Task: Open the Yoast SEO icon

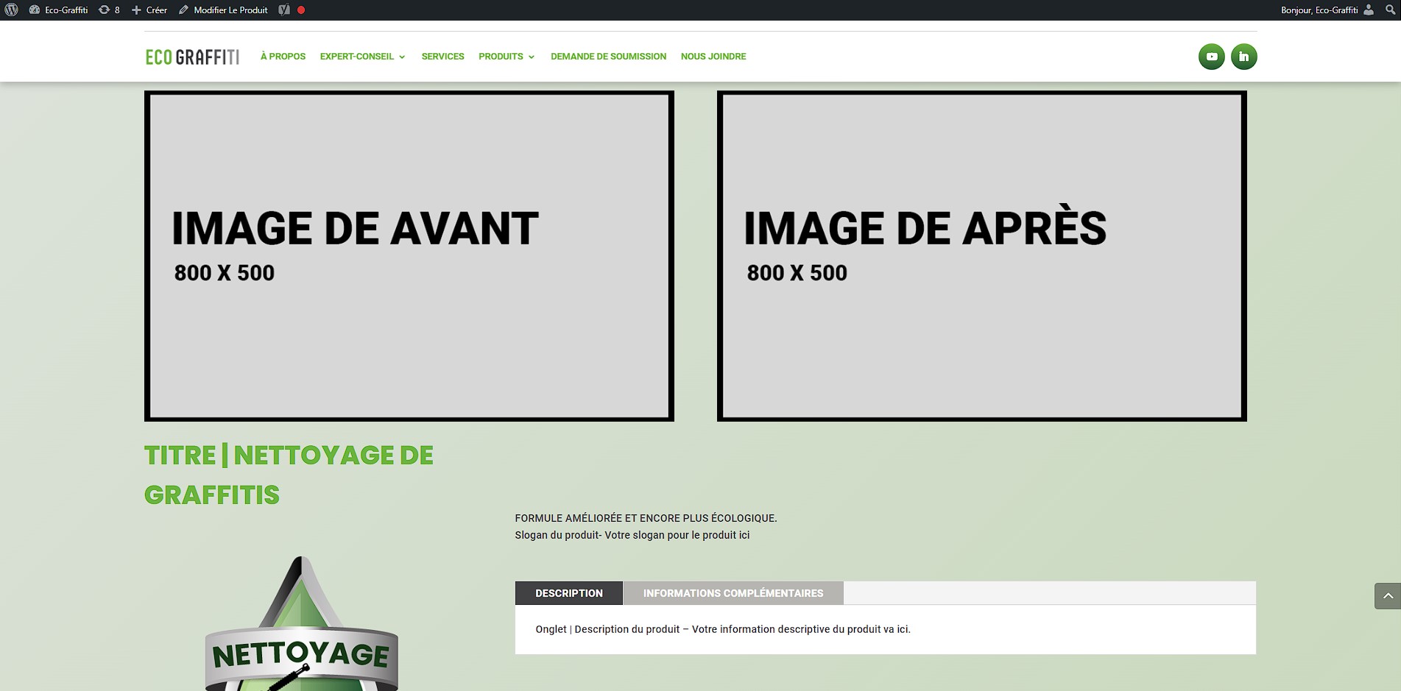Action: point(284,10)
